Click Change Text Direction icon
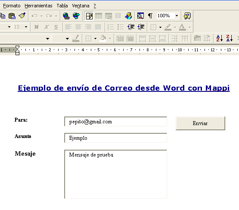 click(x=207, y=38)
